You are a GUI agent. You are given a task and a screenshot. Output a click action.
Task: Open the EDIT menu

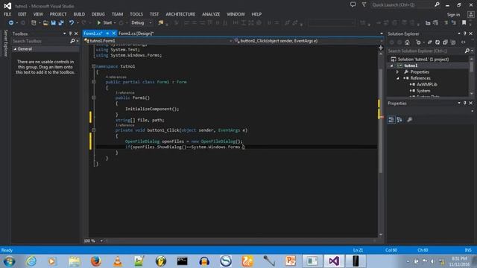pyautogui.click(x=22, y=14)
